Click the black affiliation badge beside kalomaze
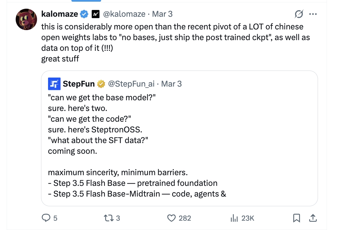 (x=96, y=14)
